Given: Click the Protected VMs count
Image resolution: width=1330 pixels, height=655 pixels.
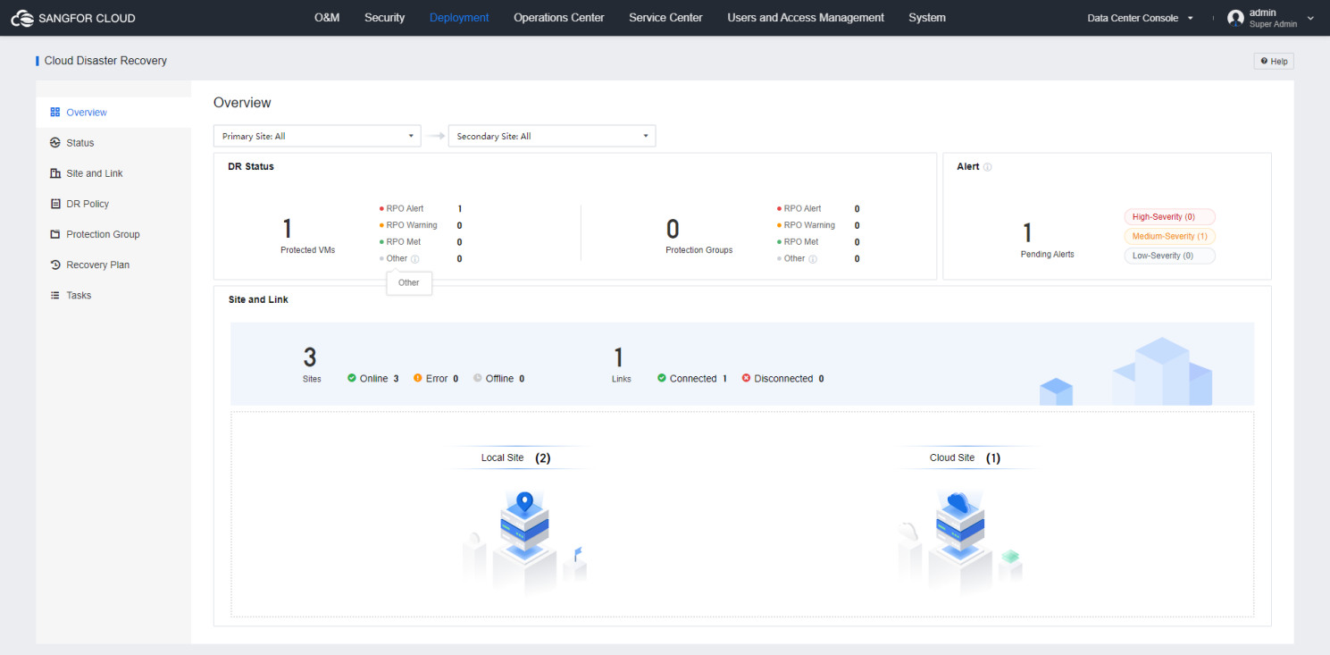Looking at the screenshot, I should 287,229.
